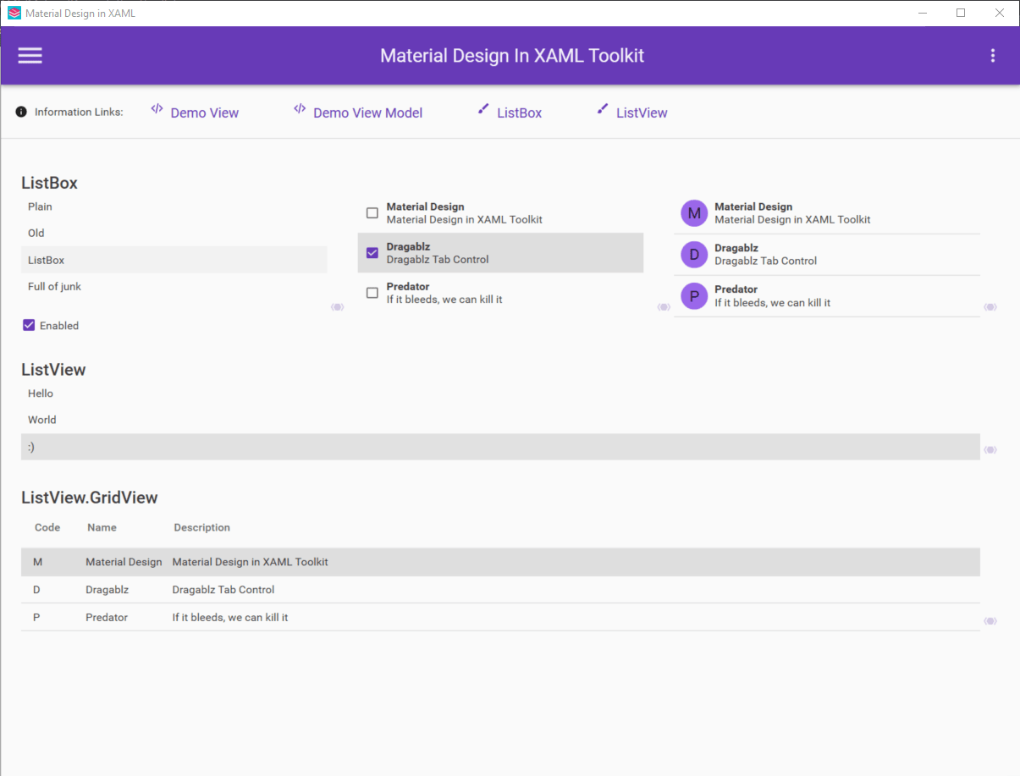
Task: Select World in the ListView
Action: point(500,420)
